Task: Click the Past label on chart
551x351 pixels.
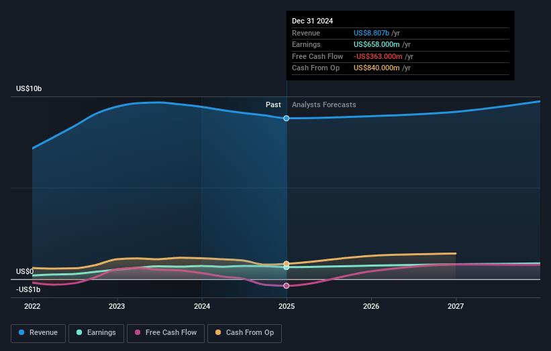Action: click(273, 104)
